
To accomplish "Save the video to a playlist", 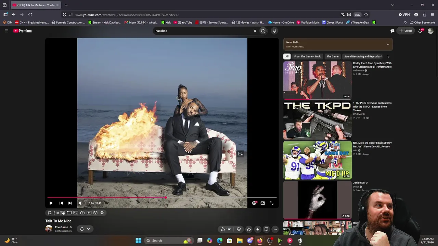I will (x=266, y=229).
